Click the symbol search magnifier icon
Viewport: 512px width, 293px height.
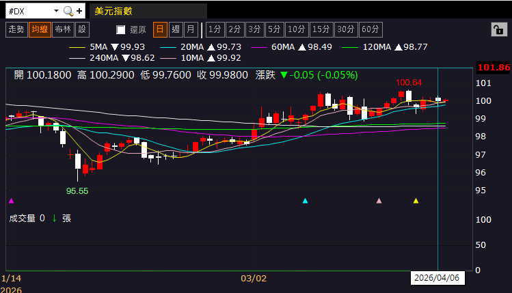pyautogui.click(x=68, y=12)
